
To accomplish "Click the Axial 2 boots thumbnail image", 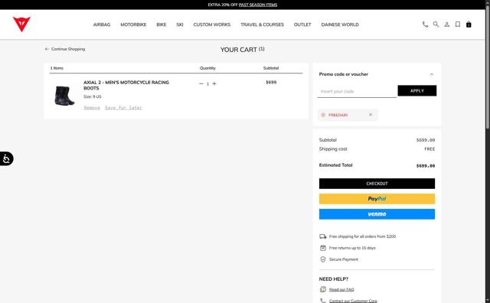I will 64,96.
